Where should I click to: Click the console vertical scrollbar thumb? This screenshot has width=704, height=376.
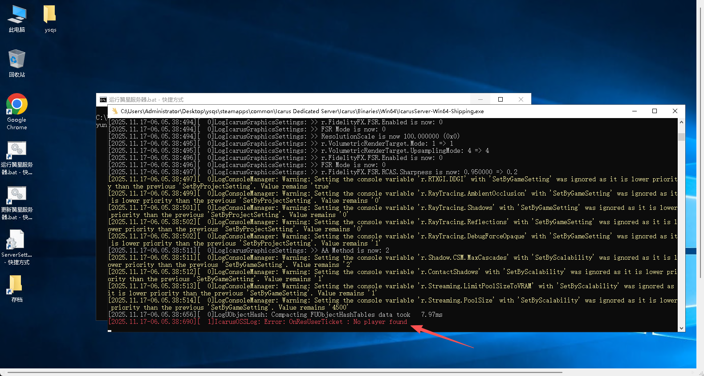point(681,137)
